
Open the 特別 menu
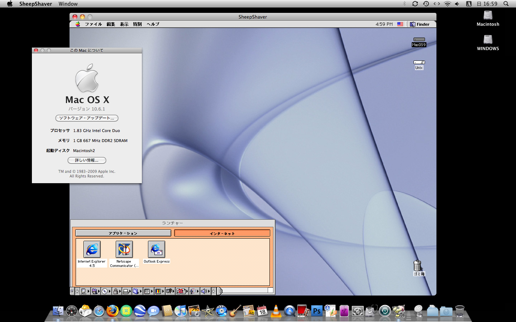point(137,24)
